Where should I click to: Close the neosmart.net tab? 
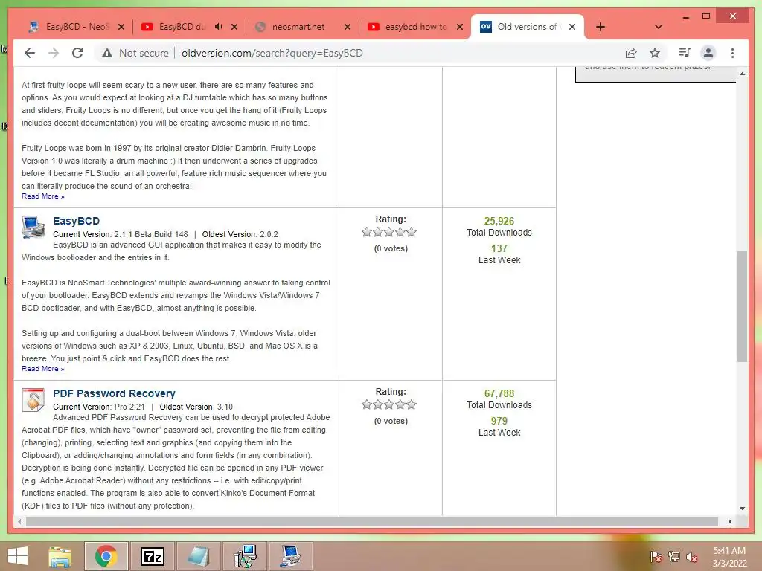click(x=348, y=27)
